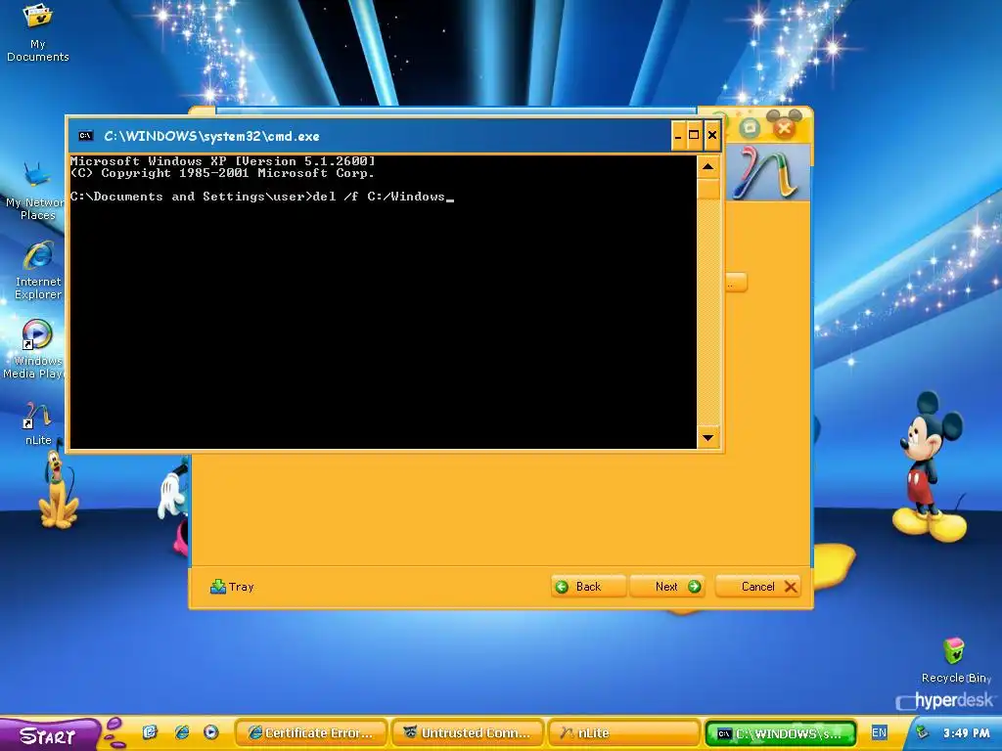Switch to nLite taskbar button
This screenshot has width=1002, height=751.
click(623, 733)
